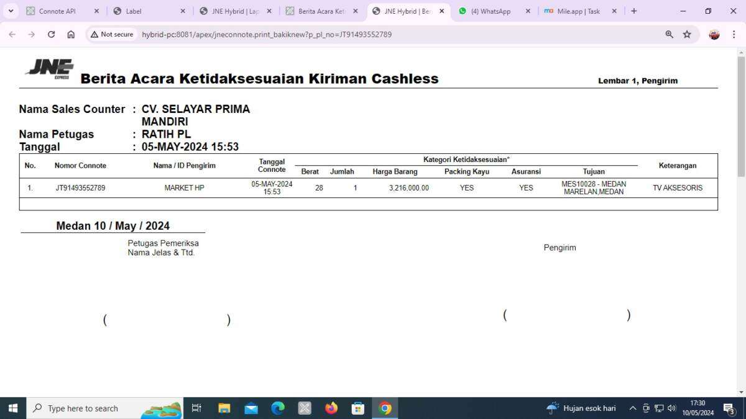Screen dimensions: 746x419
Task: Open a new browser tab
Action: (x=633, y=11)
